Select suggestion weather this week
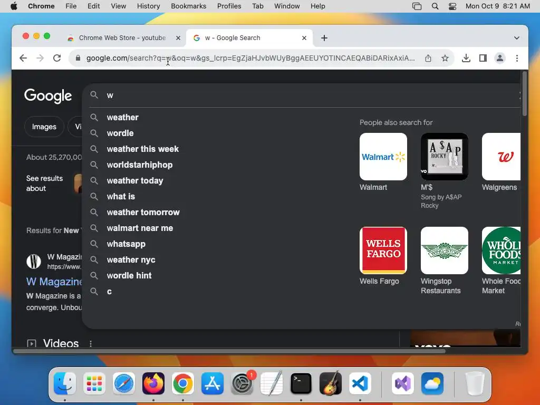 click(x=142, y=149)
